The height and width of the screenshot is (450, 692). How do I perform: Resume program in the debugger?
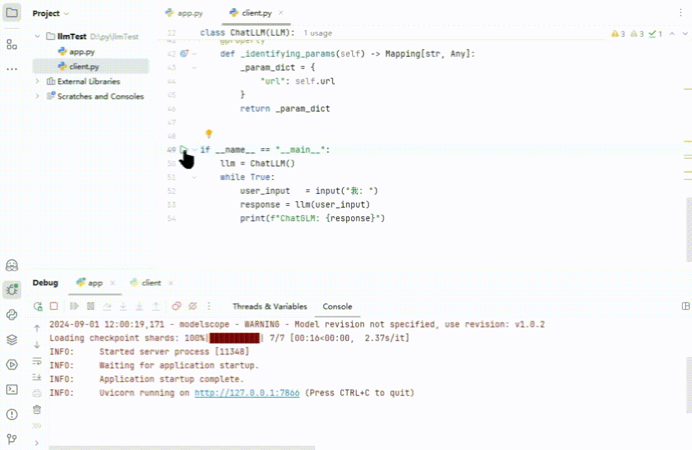pyautogui.click(x=74, y=306)
